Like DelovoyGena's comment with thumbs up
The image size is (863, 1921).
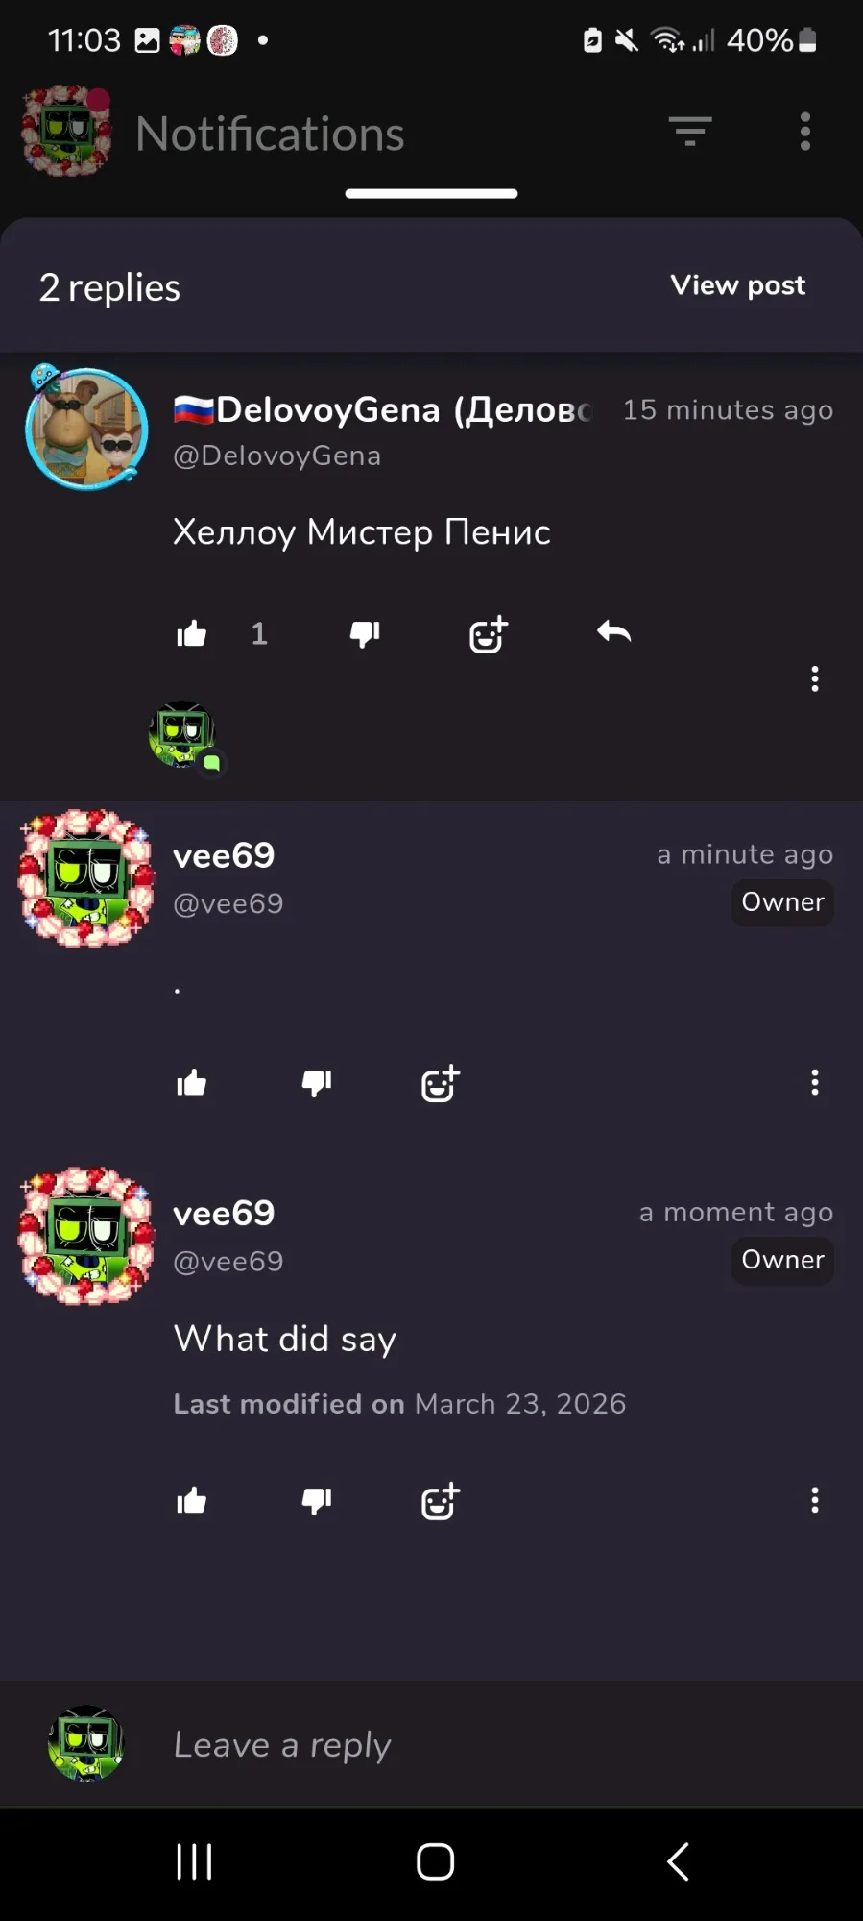[x=192, y=633]
